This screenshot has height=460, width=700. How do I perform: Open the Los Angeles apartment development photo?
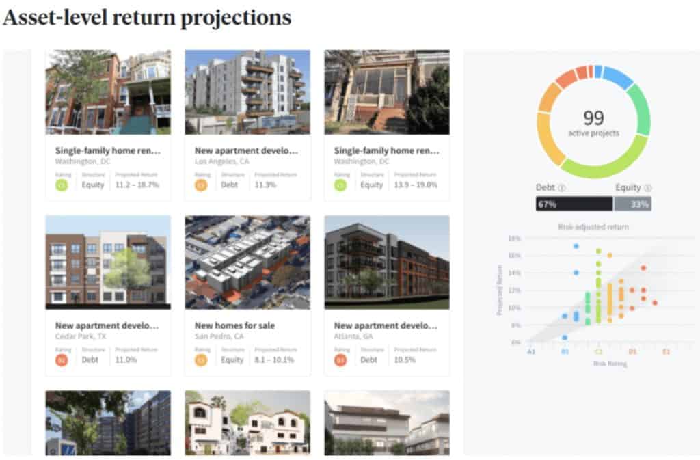pos(247,92)
